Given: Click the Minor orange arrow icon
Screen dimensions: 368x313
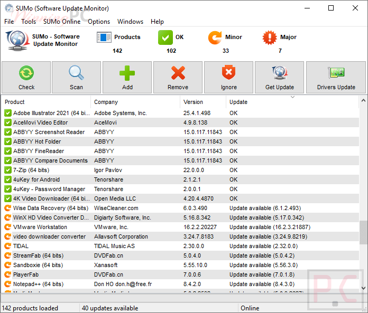Looking at the screenshot, I should point(215,38).
